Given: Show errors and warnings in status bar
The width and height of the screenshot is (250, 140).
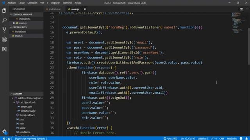Looking at the screenshot, I should (x=7, y=138).
